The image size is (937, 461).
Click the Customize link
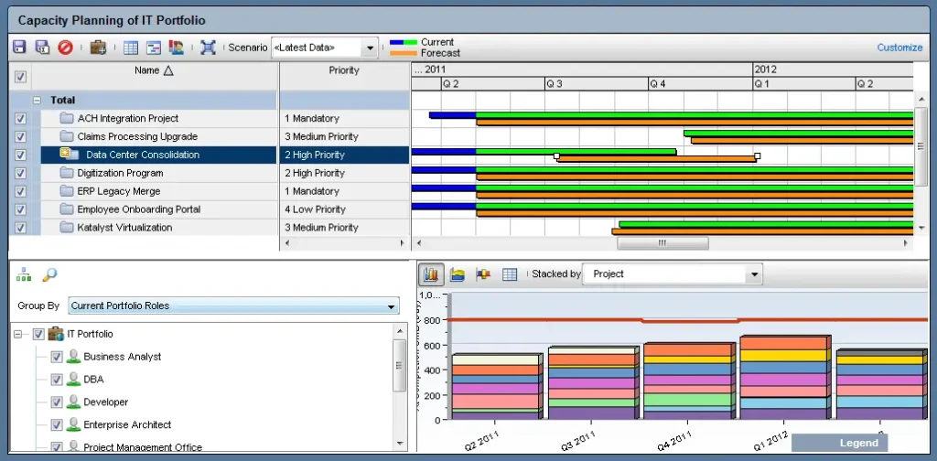(899, 48)
